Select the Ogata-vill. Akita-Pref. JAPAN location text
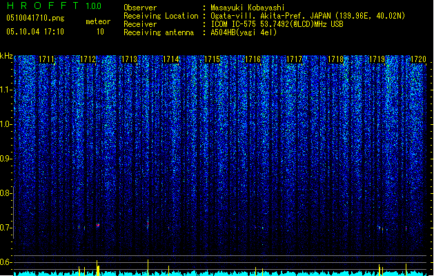 (x=308, y=16)
